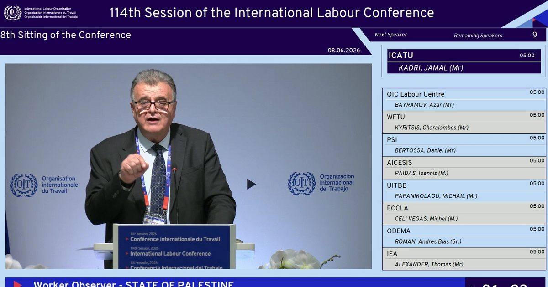Select ECCLA speaker entry
This screenshot has height=287, width=548.
[x=464, y=213]
